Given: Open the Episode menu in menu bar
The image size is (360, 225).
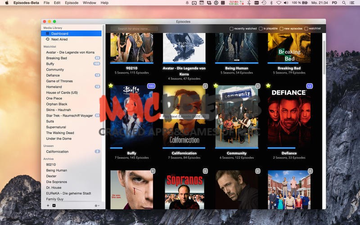Looking at the screenshot, I should pos(72,3).
